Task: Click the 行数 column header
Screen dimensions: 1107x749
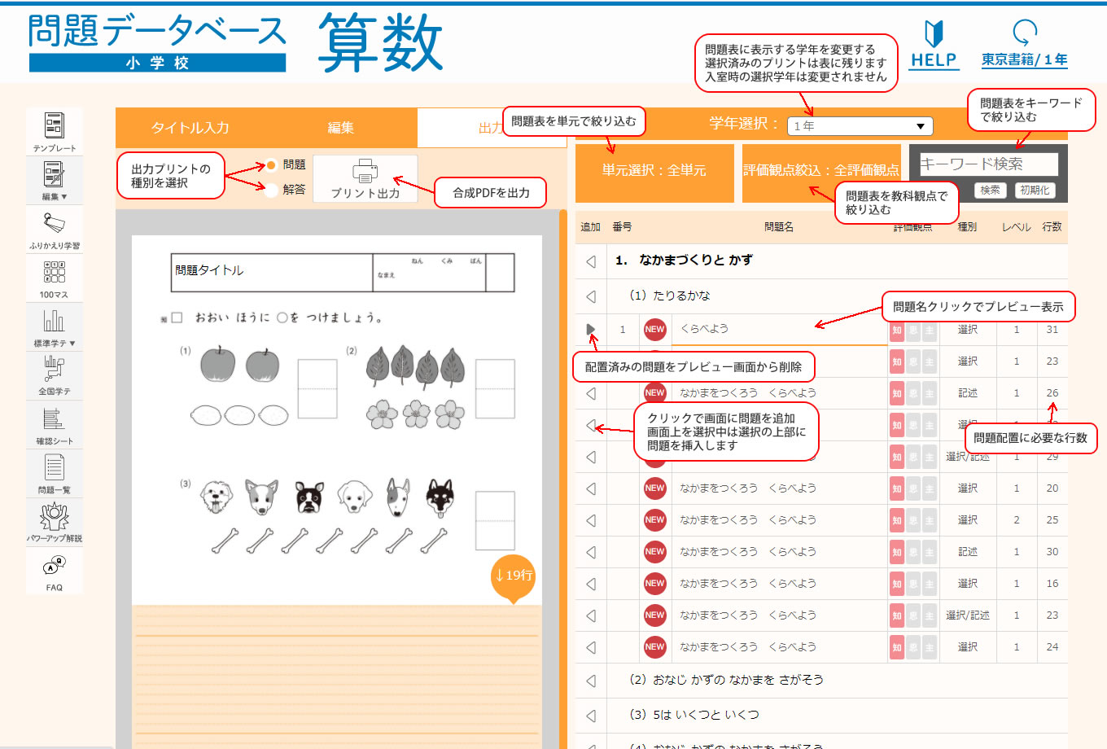Action: [x=1052, y=227]
